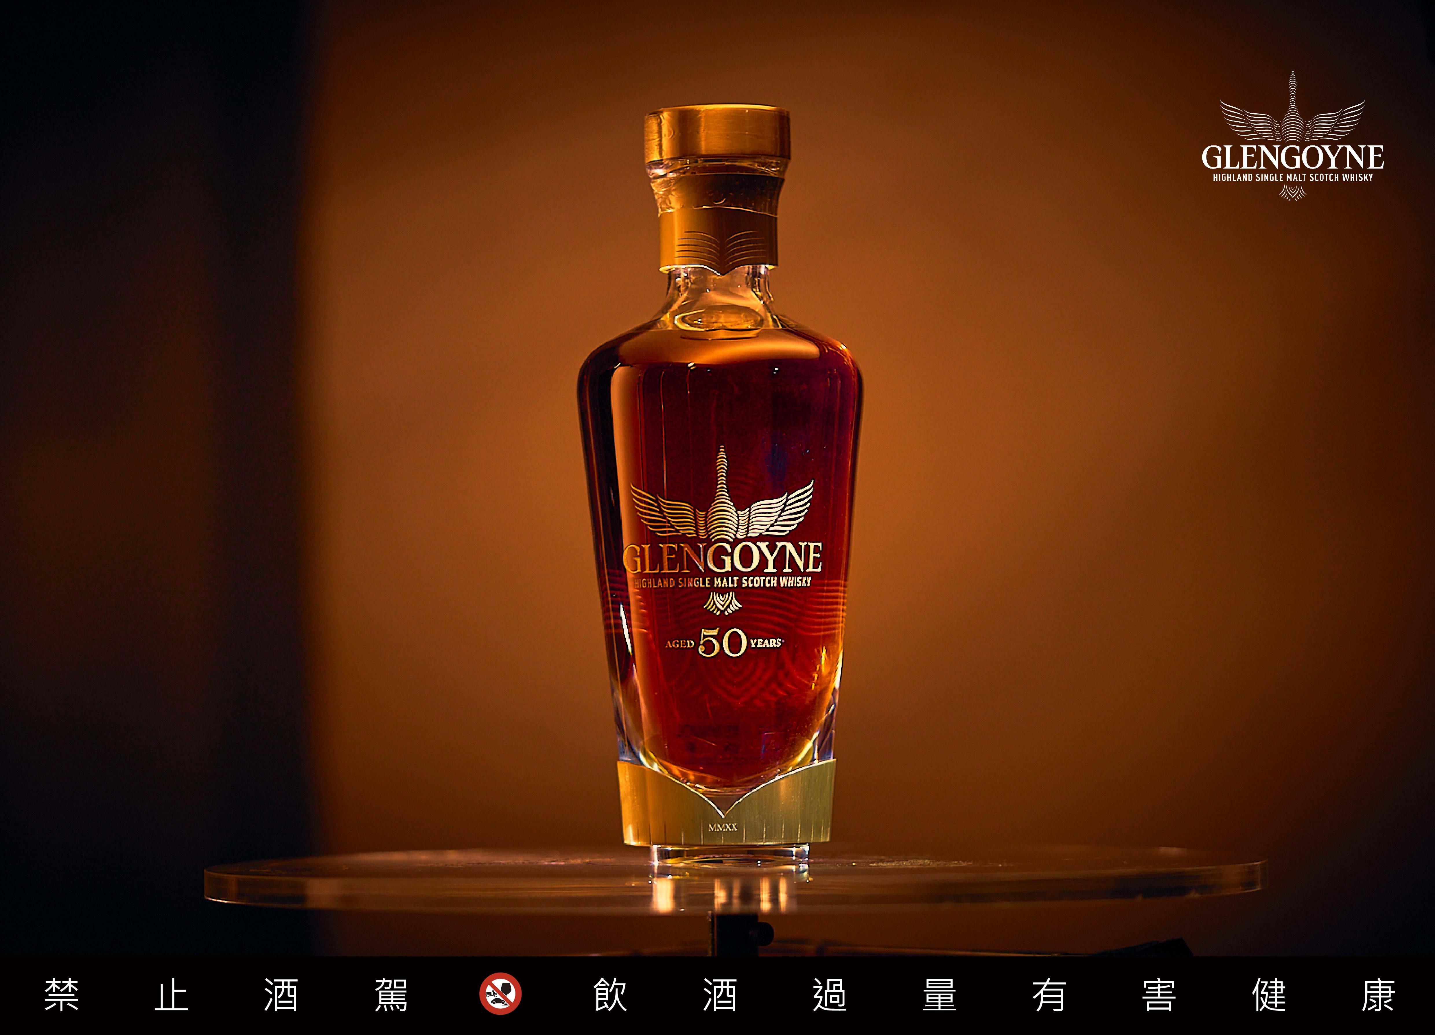
Task: Click the 禁 character in warning banner
Action: (61, 995)
